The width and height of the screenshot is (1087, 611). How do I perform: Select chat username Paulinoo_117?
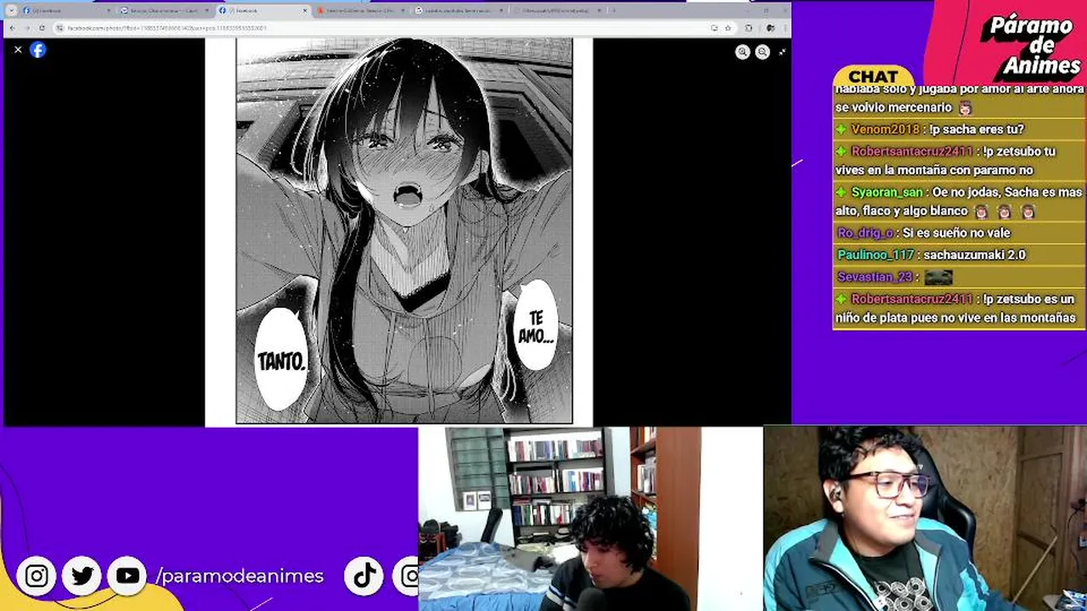click(876, 255)
